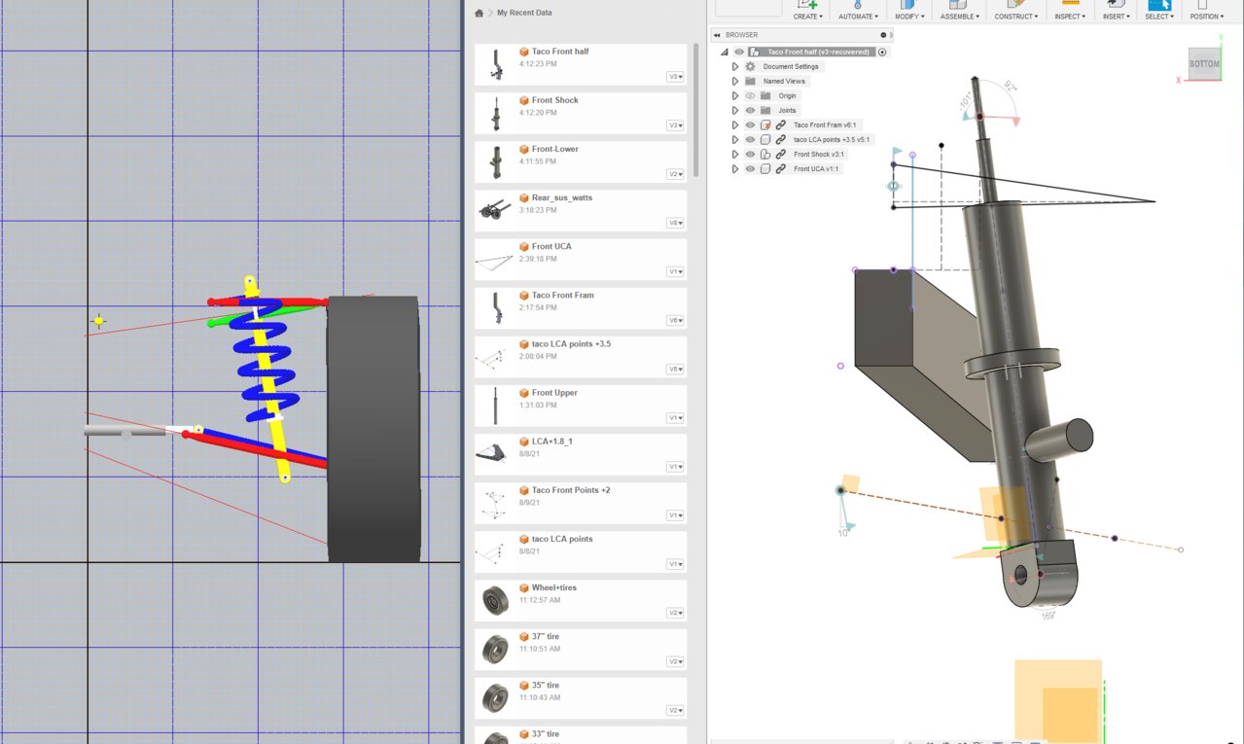Open version dropdown for Rear_sus_watts
The image size is (1244, 744).
[675, 223]
